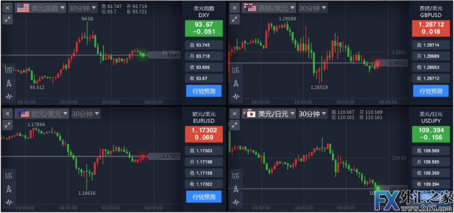This screenshot has height=213, width=454.
Task: Expand the 英镑/美元 chart to fullscreen
Action: tap(234, 20)
